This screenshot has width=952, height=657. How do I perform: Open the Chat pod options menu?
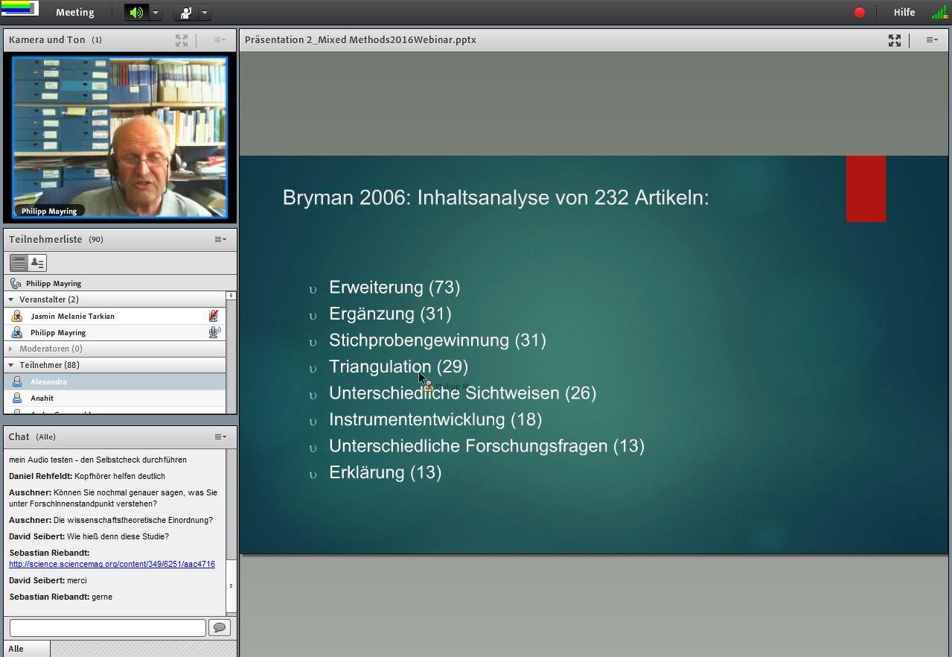(220, 437)
